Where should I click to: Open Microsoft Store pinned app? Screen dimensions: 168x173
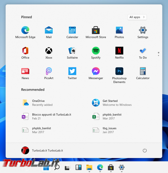tap(96, 32)
